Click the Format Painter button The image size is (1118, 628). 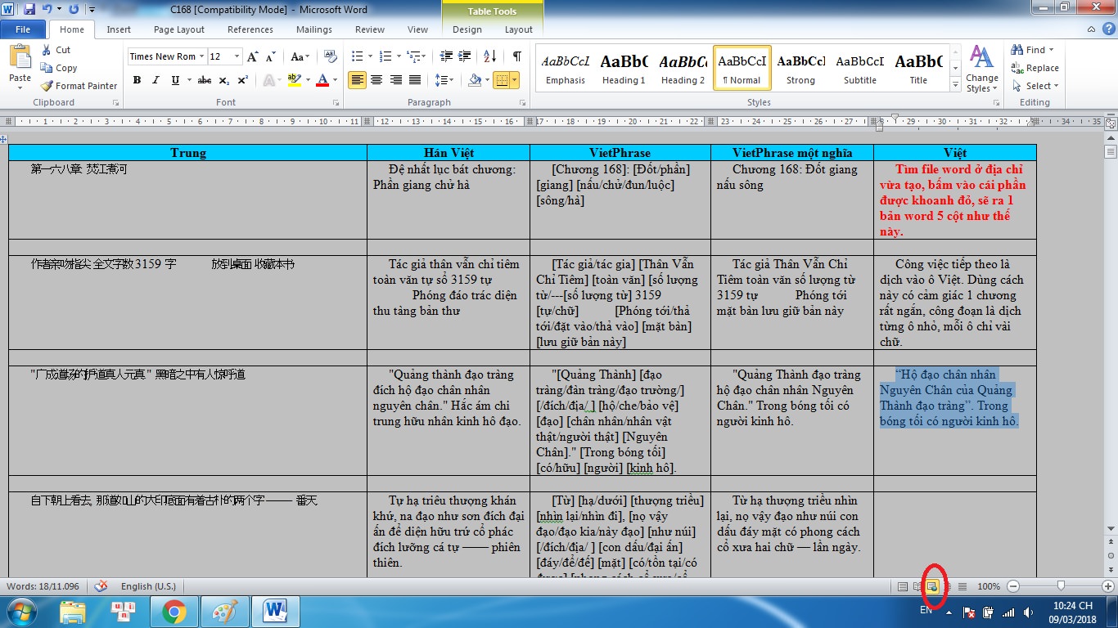pos(79,86)
